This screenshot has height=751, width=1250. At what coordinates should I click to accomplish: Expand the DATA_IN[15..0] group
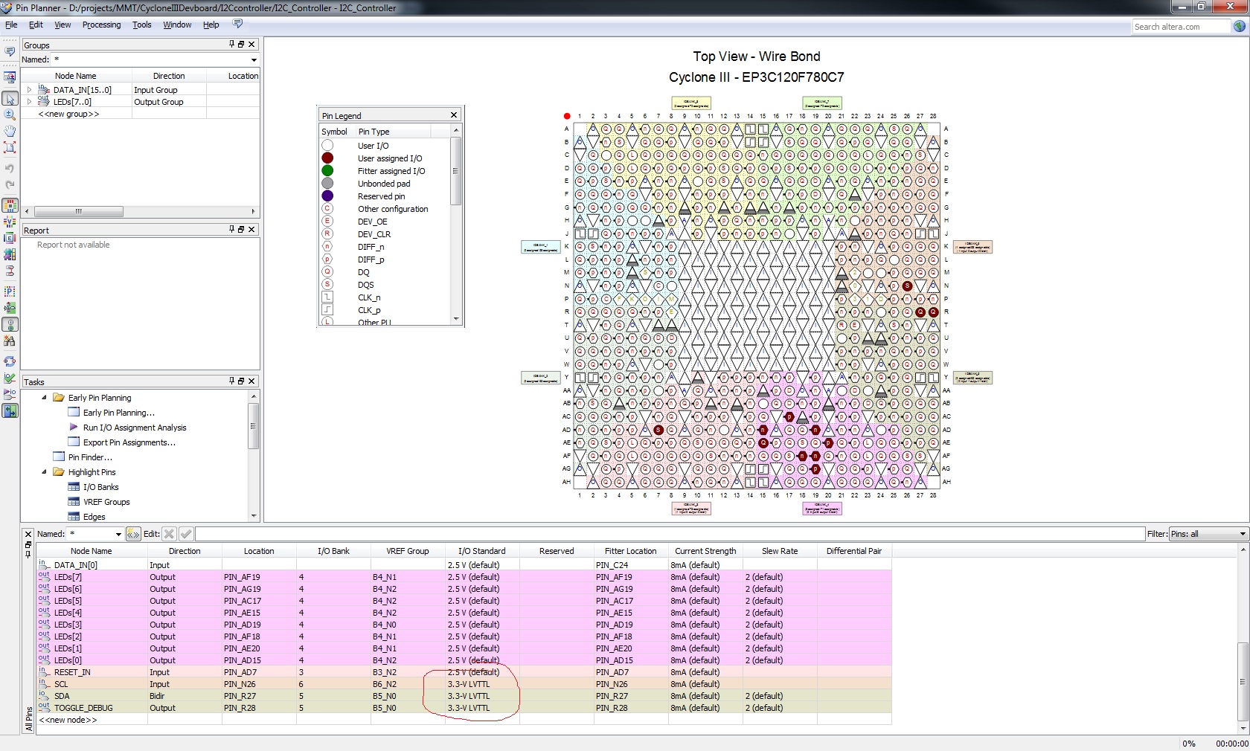coord(30,90)
